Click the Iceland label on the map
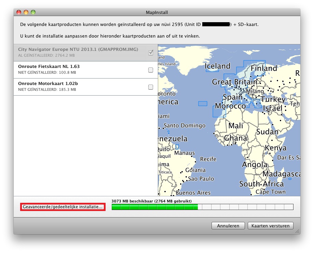The height and width of the screenshot is (253, 314). coord(218,66)
